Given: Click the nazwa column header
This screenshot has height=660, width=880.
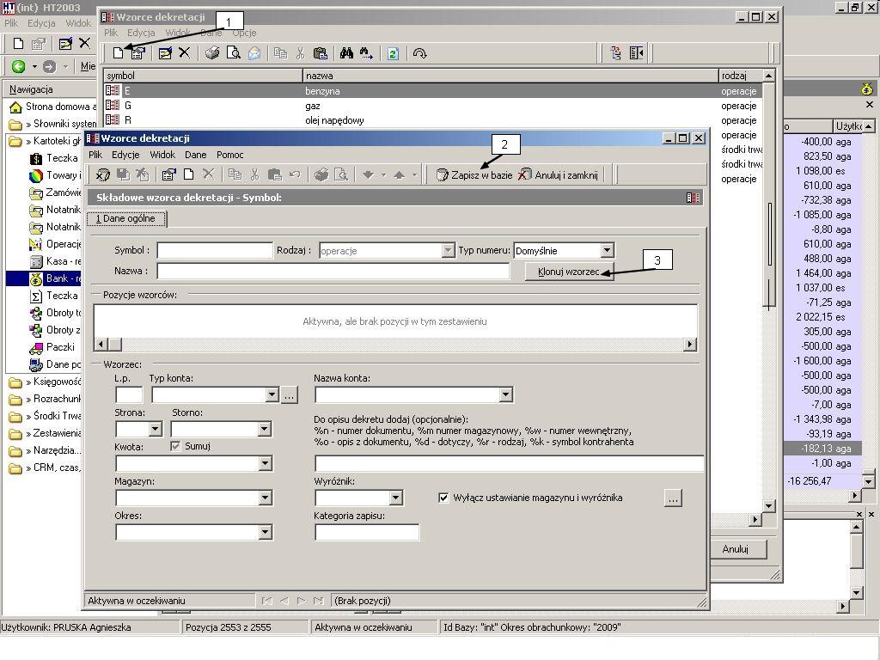Looking at the screenshot, I should pyautogui.click(x=510, y=76).
